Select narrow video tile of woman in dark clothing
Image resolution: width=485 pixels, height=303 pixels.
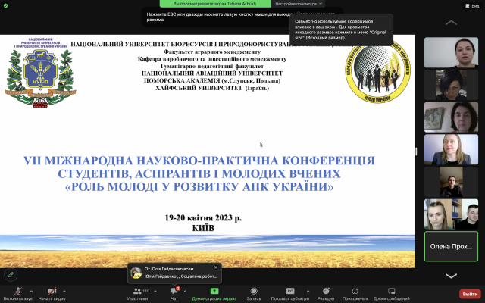pyautogui.click(x=451, y=182)
